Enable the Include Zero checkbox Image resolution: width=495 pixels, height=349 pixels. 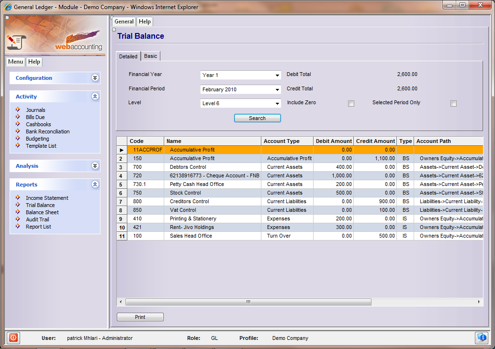point(351,103)
